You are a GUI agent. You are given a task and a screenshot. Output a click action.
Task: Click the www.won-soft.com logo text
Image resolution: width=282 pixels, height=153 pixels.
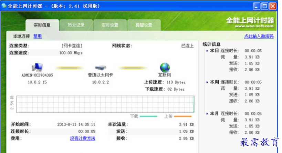254,26
